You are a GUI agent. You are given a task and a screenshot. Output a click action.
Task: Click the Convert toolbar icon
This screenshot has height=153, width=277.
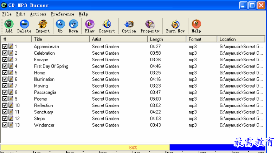[x=107, y=25]
